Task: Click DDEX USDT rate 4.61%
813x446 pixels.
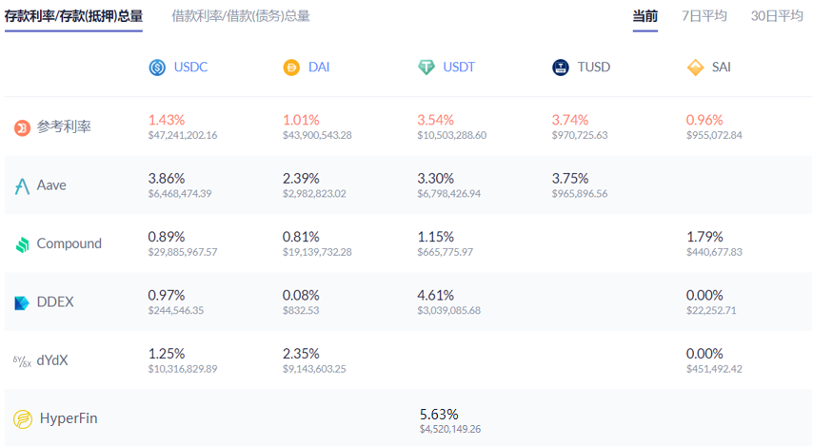Action: tap(436, 296)
